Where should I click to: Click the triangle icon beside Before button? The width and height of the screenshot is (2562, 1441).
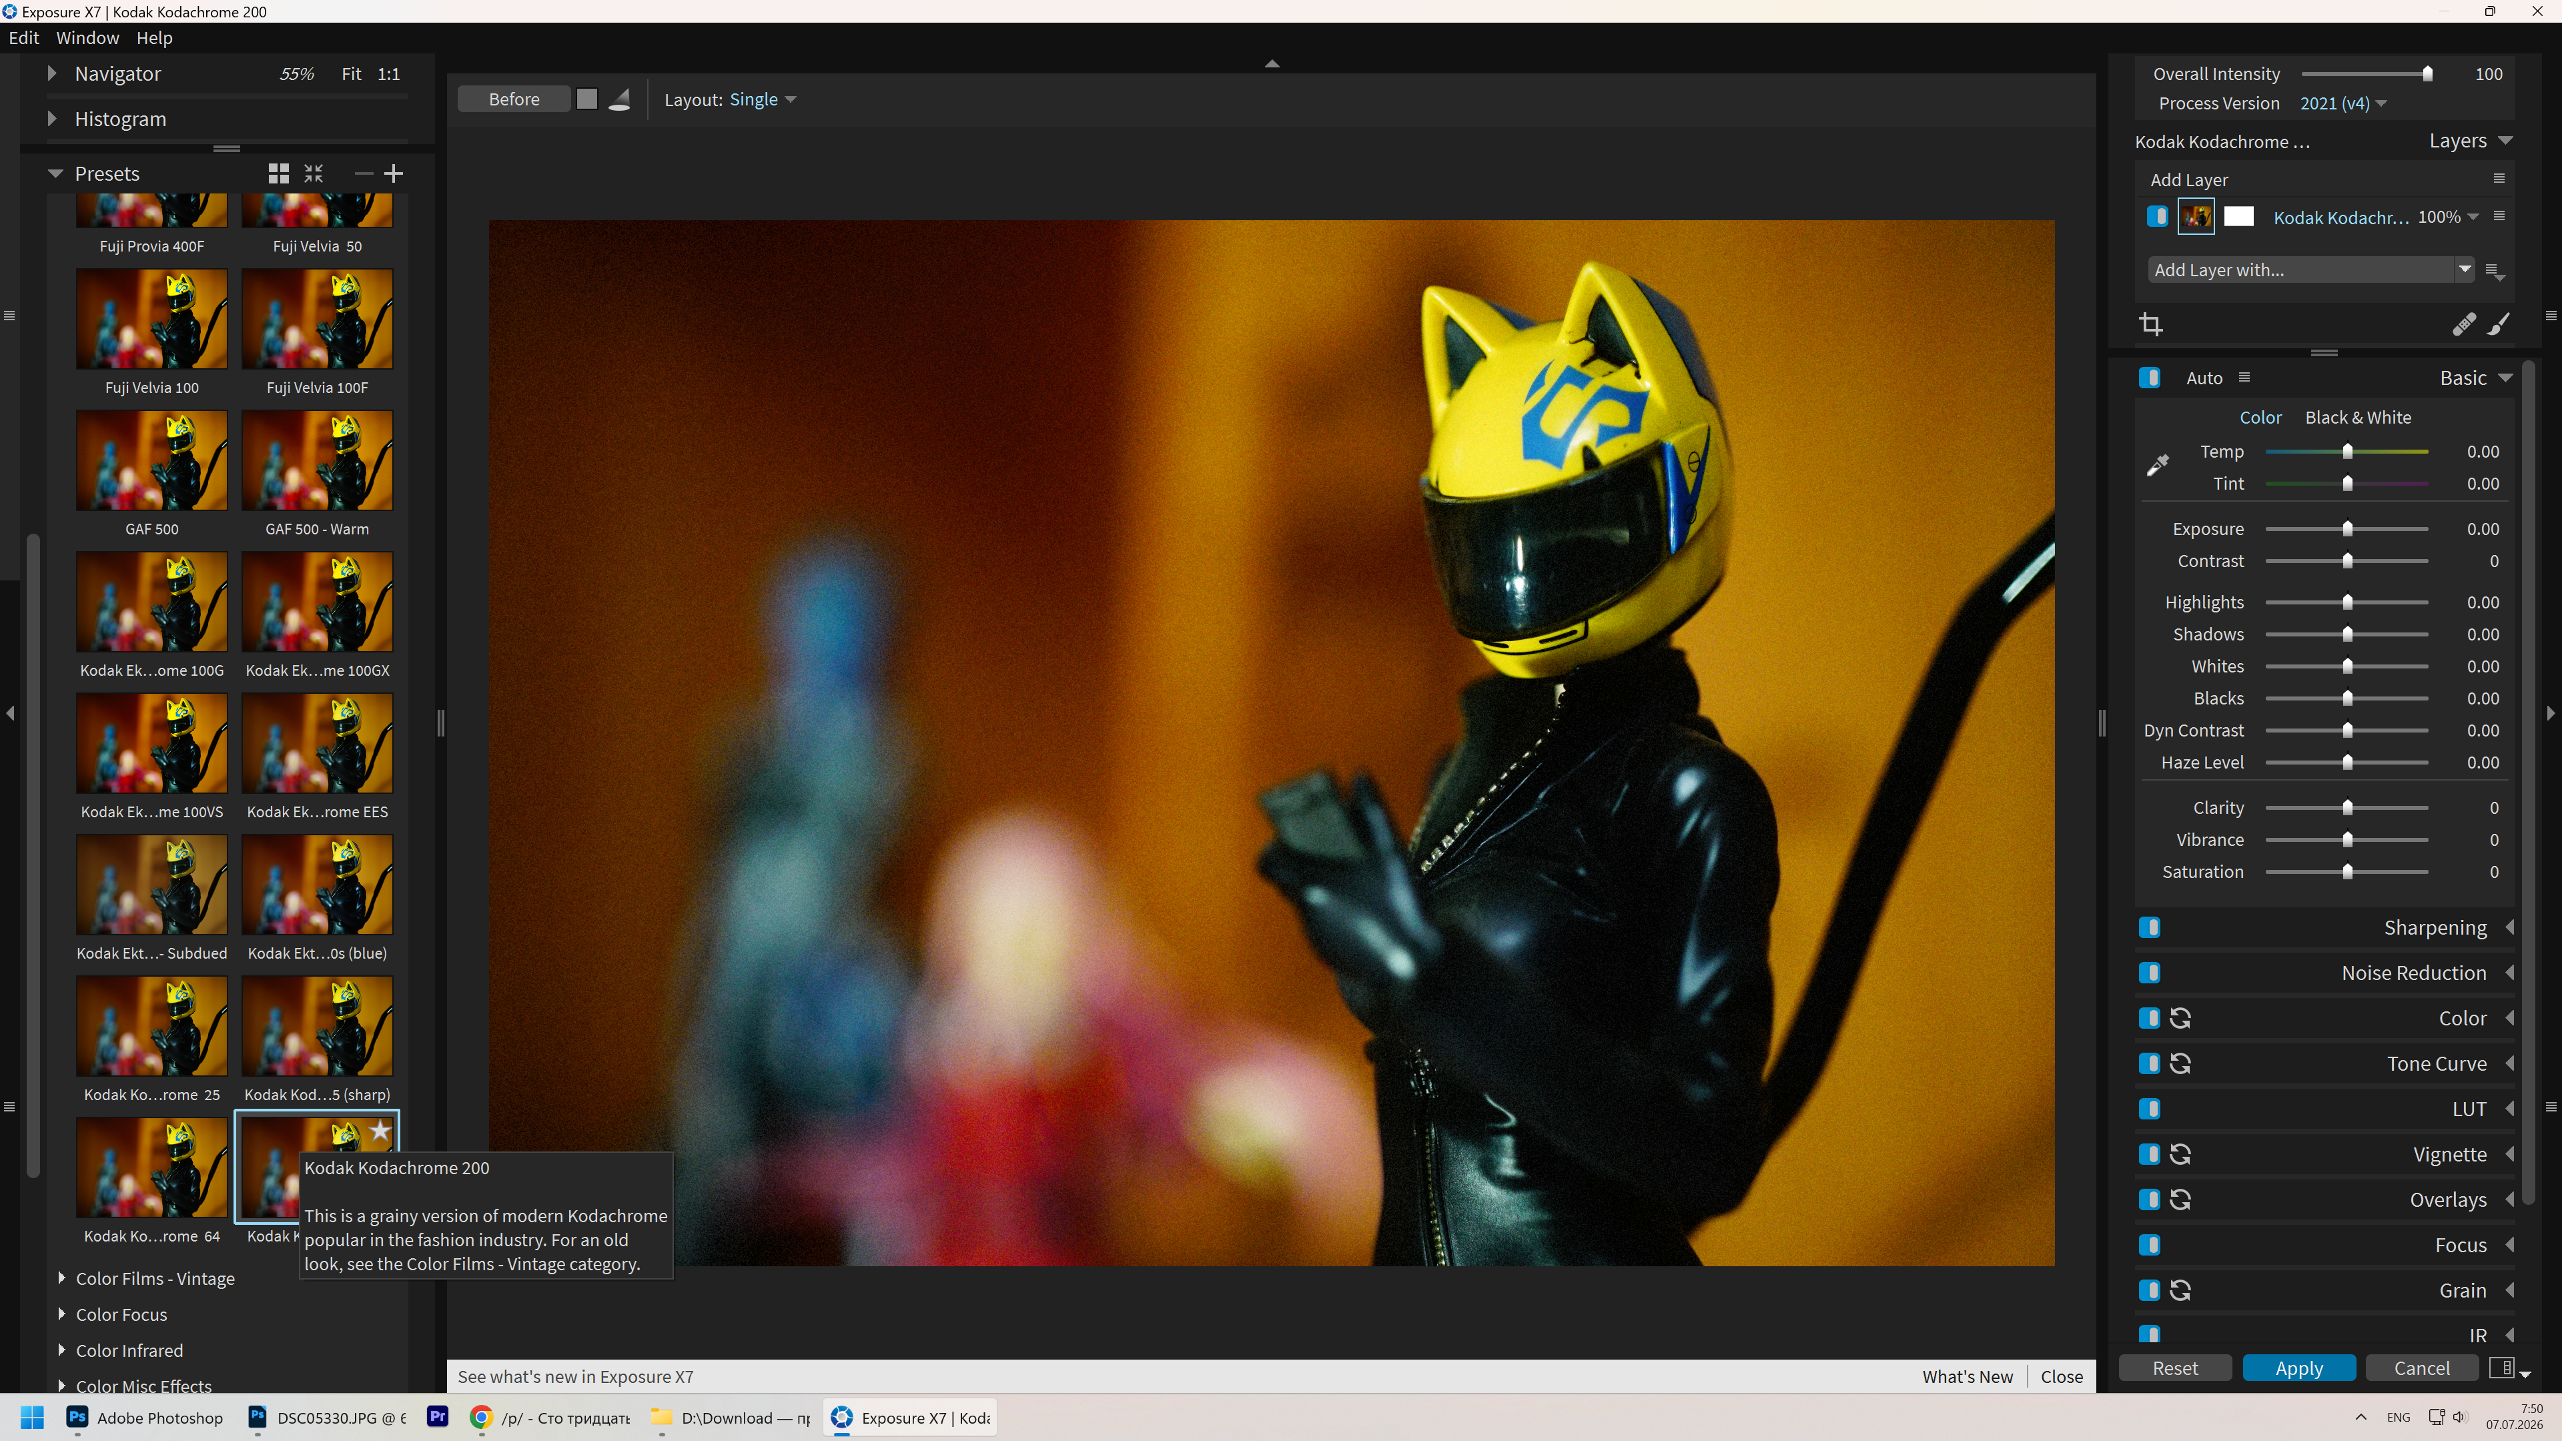point(620,99)
